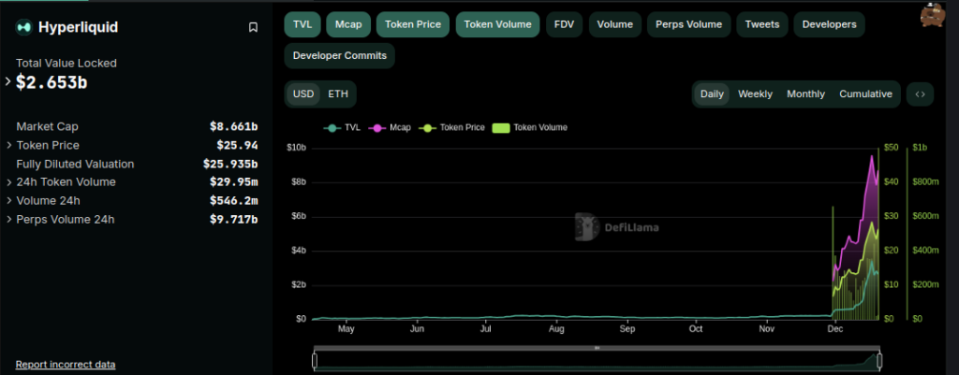Grab the left range slider handle
Screen dimensions: 959x375
(315, 360)
